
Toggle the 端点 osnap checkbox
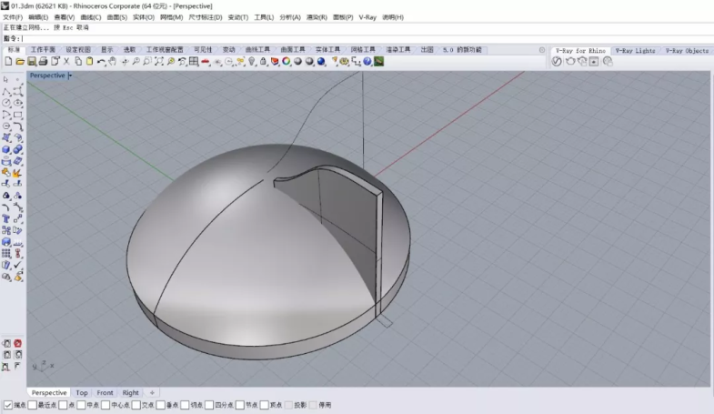8,405
